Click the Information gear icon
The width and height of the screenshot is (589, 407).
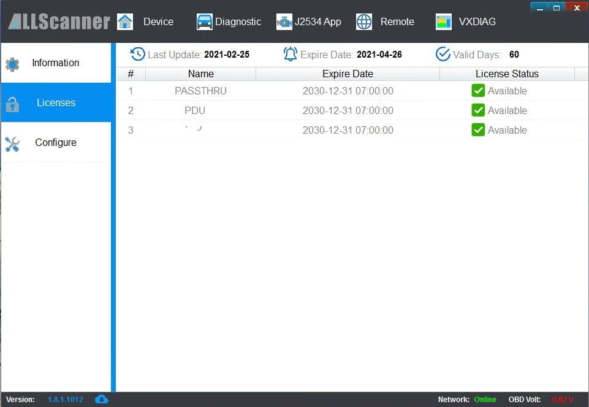12,64
